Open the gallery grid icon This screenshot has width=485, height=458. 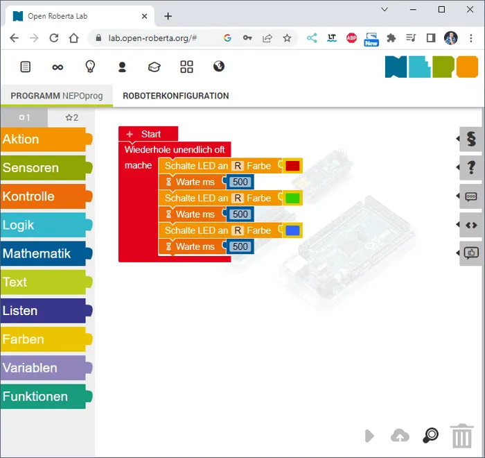[186, 67]
